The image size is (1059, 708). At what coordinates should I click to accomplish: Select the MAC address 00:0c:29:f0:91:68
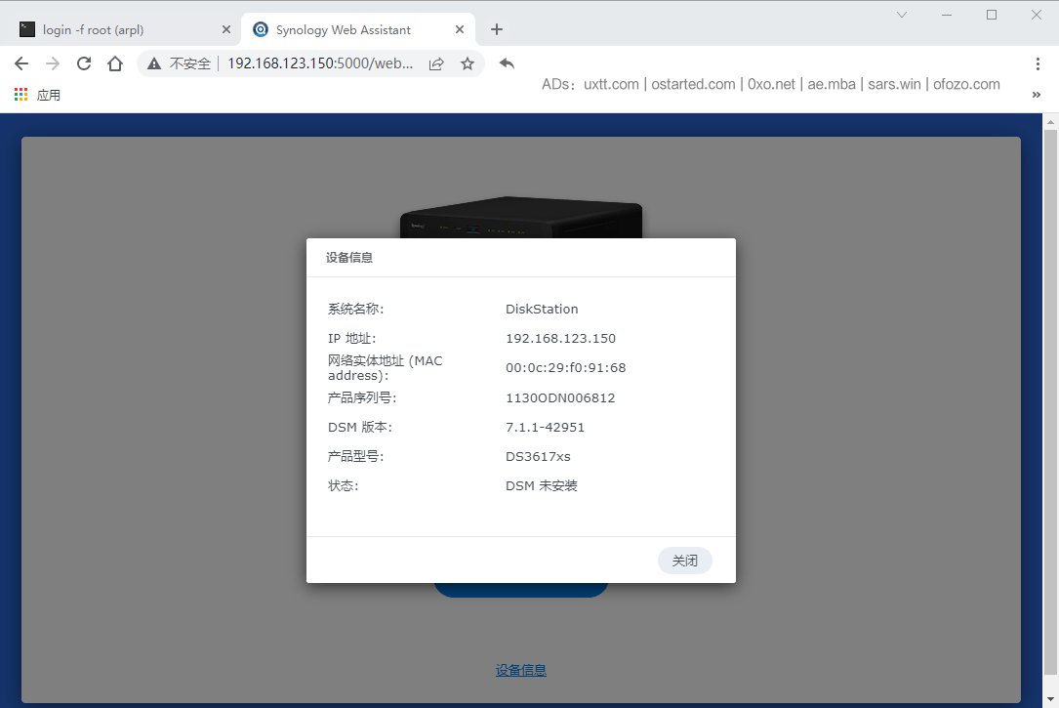[x=566, y=367]
